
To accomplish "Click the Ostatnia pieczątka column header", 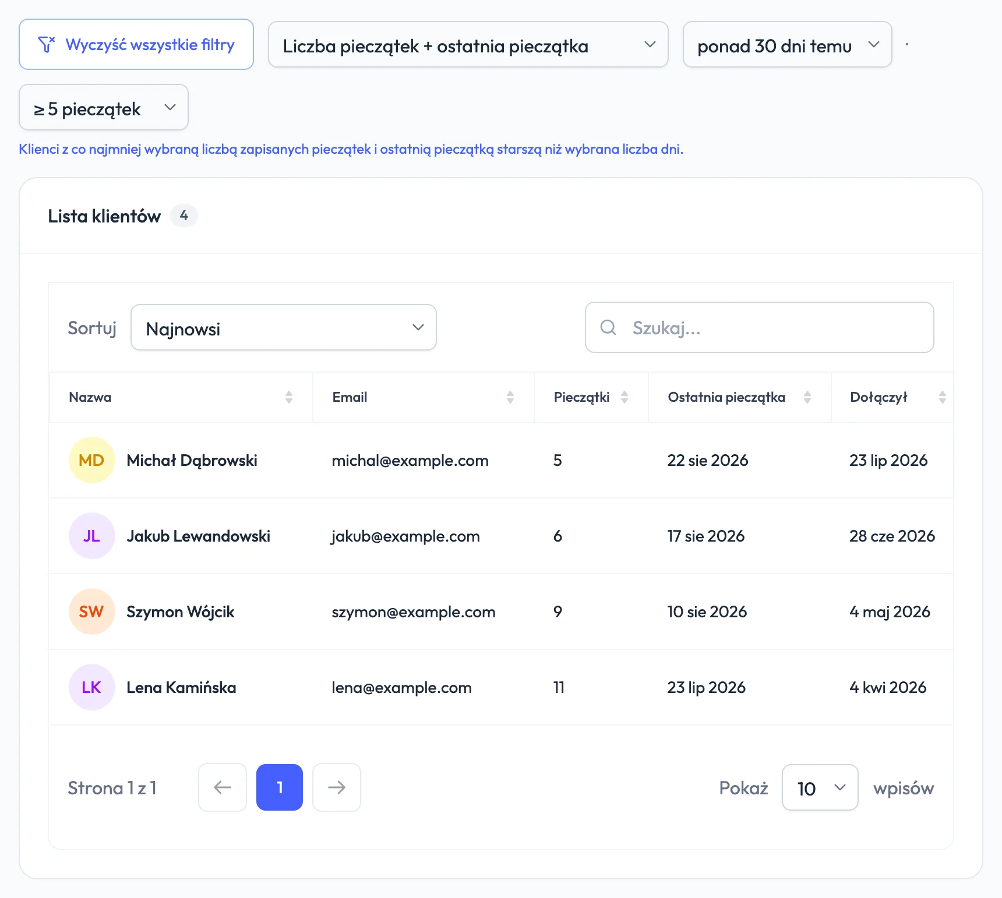I will click(740, 397).
